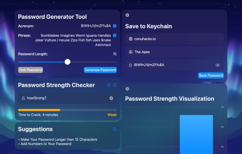This screenshot has width=242, height=154.
Task: Click the lock icon in the strength checker field
Action: (23, 98)
